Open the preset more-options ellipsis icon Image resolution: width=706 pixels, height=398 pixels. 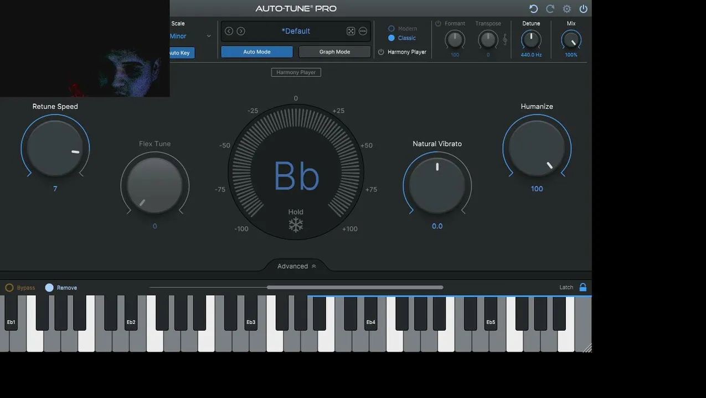363,31
